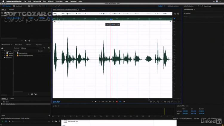224x126 pixels.
Task: Expand Richard Harrington Field in contents list
Action: [x=15, y=56]
